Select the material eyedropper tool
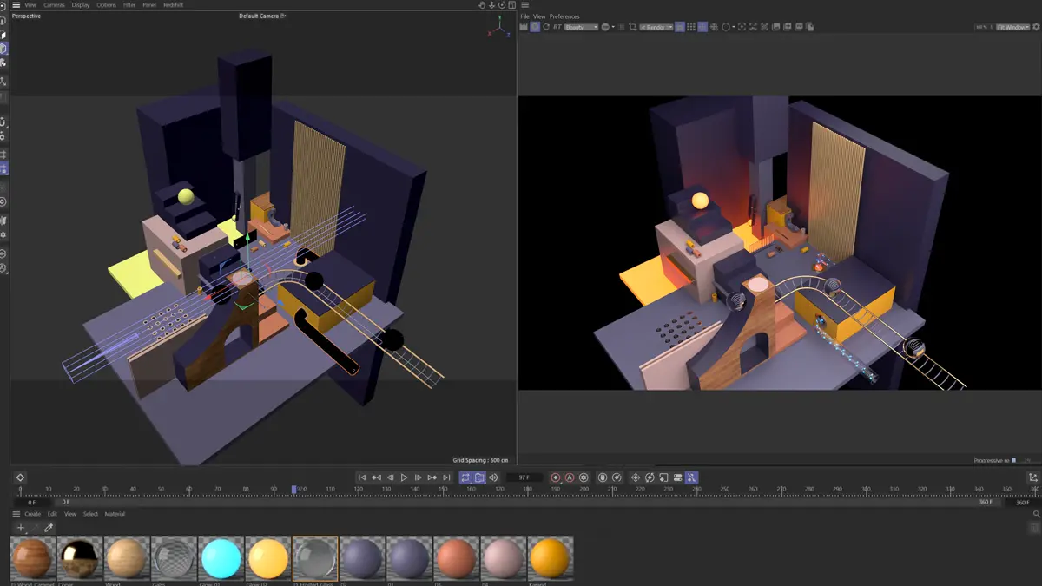 49,528
